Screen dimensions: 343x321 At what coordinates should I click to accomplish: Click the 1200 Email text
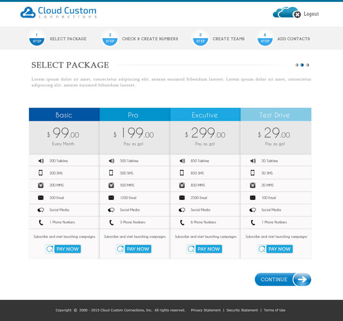(x=128, y=198)
